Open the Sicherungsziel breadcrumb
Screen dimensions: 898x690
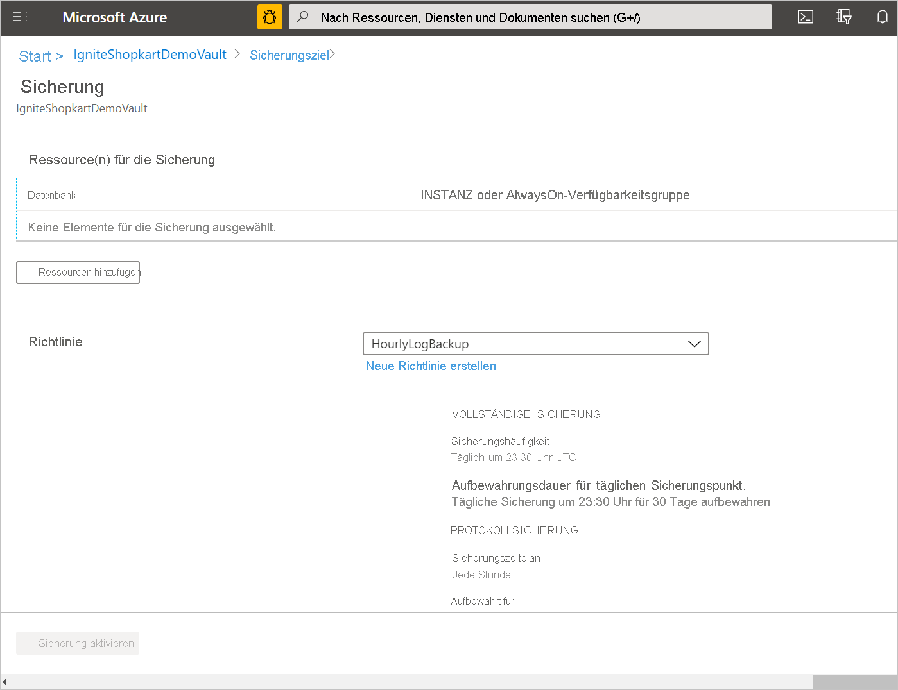click(x=289, y=55)
